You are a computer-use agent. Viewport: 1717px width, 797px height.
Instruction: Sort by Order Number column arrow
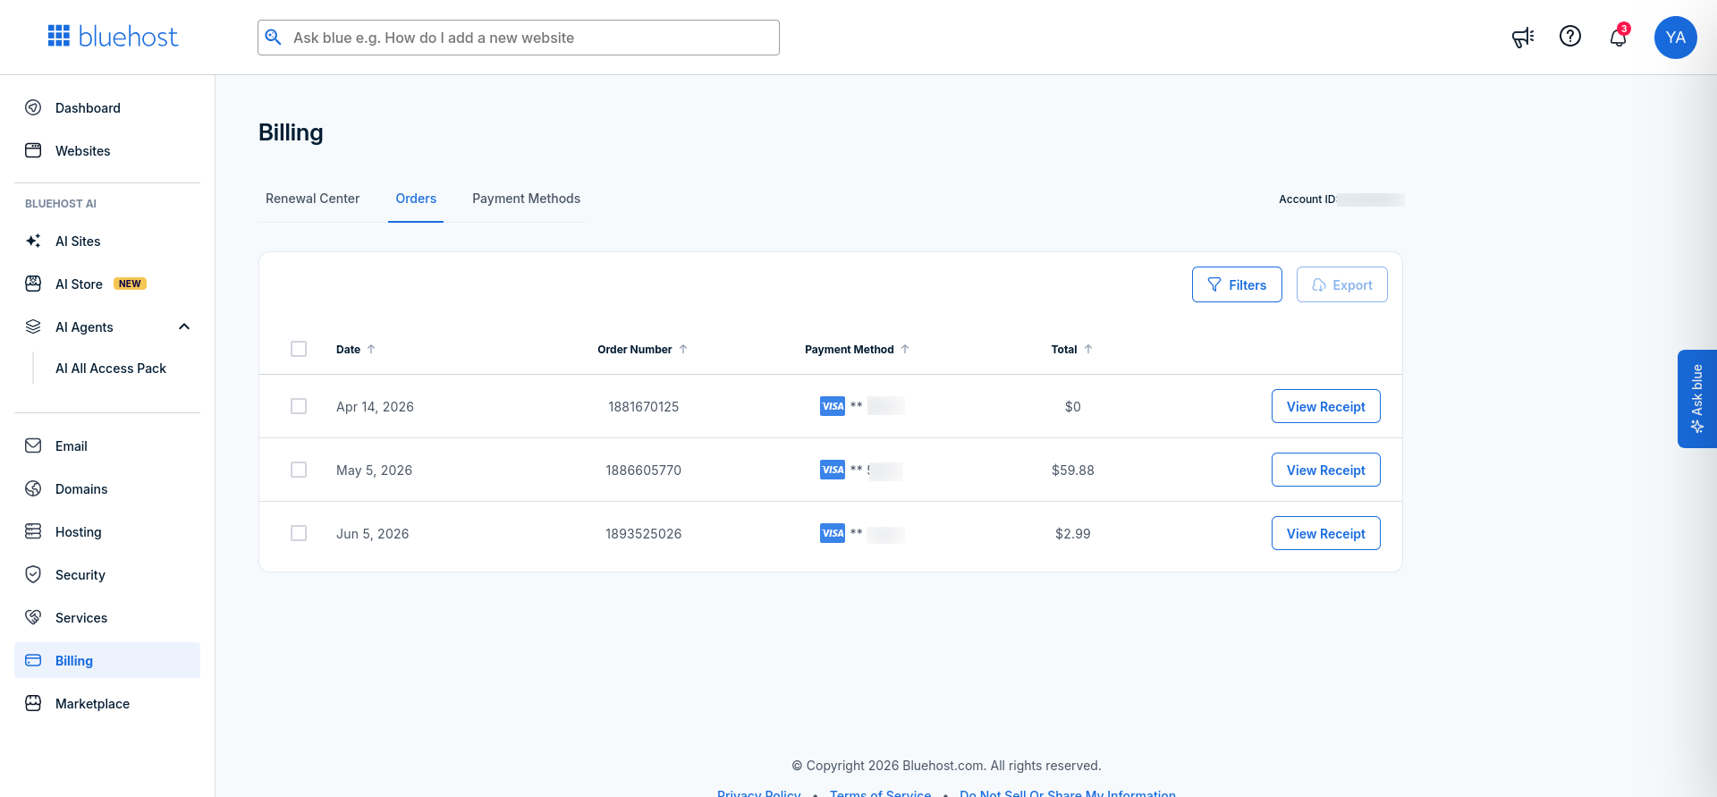pyautogui.click(x=683, y=349)
